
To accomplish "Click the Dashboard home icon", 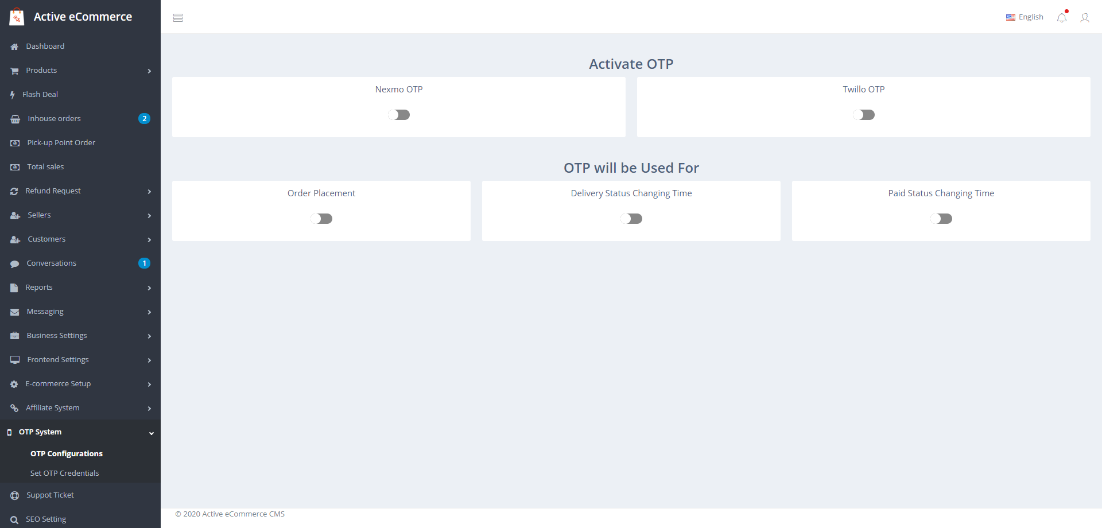I will coord(14,46).
